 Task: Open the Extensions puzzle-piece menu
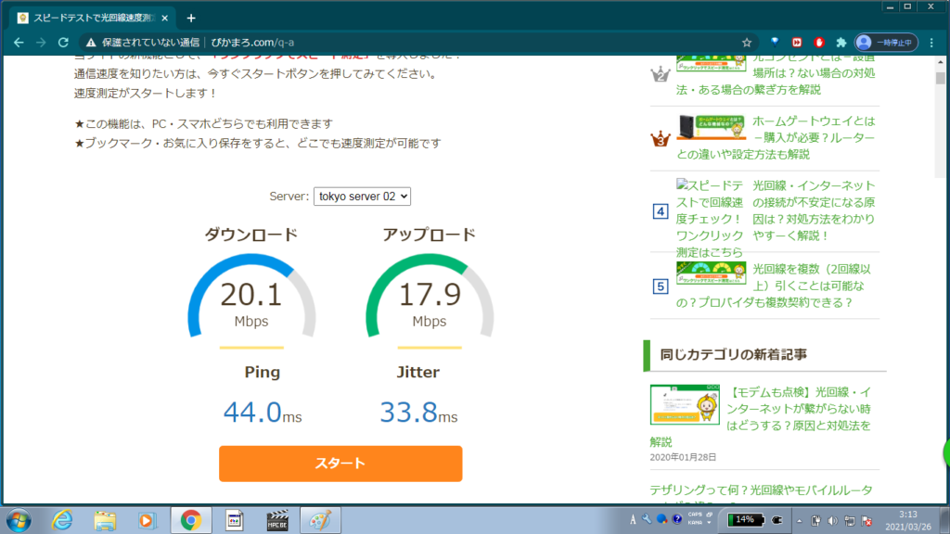(841, 43)
